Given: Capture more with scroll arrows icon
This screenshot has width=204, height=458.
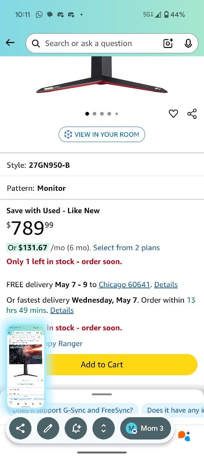Looking at the screenshot, I should (x=104, y=428).
